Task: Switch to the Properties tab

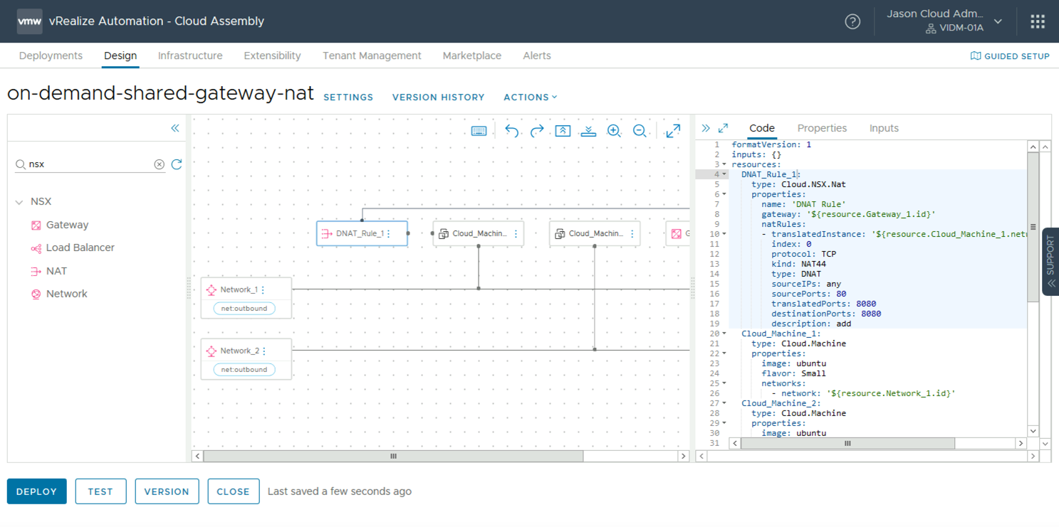Action: [822, 128]
